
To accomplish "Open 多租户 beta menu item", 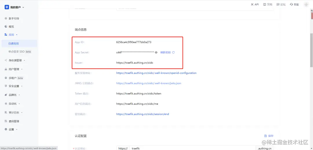I will (x=16, y=78).
